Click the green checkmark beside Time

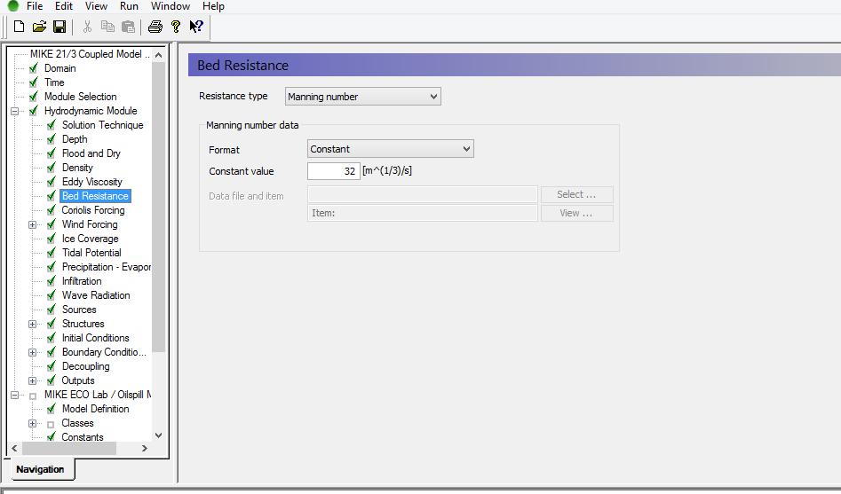34,82
